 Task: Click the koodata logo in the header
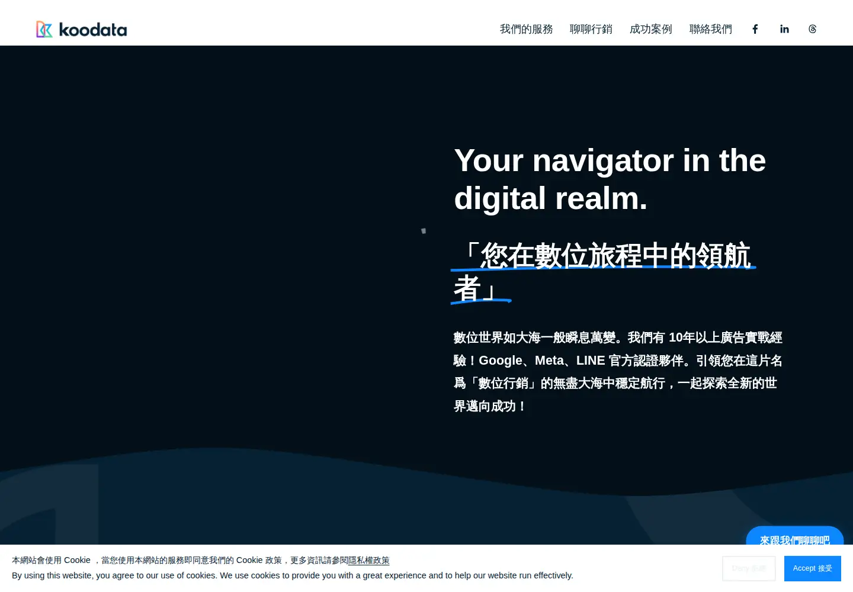pos(82,30)
